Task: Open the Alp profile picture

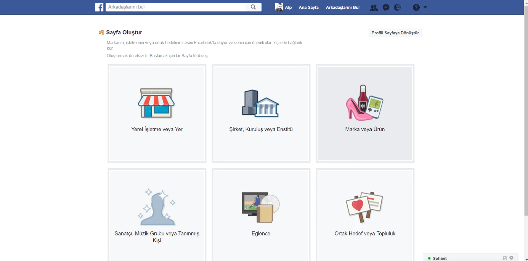Action: point(279,7)
